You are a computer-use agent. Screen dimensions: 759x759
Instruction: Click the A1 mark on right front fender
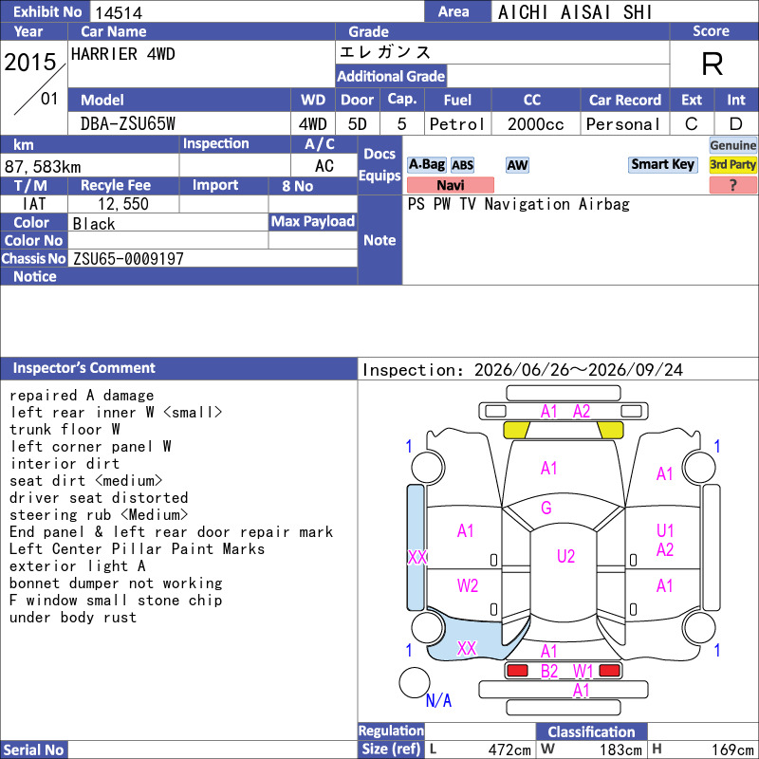coord(665,473)
